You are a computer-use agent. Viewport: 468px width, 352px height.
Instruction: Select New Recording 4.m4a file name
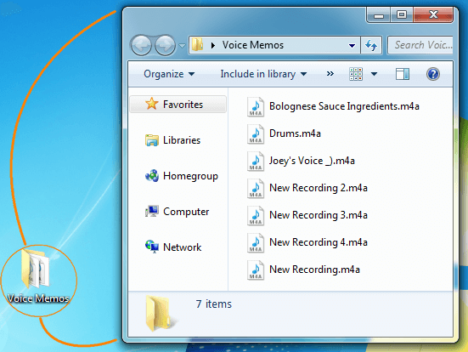click(319, 242)
